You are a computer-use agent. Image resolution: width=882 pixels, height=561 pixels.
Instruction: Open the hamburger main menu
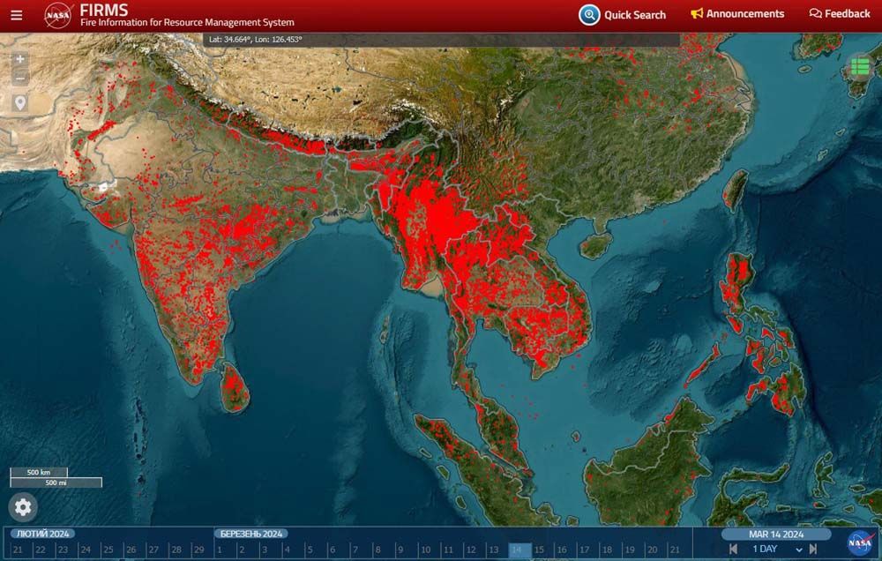pos(17,15)
